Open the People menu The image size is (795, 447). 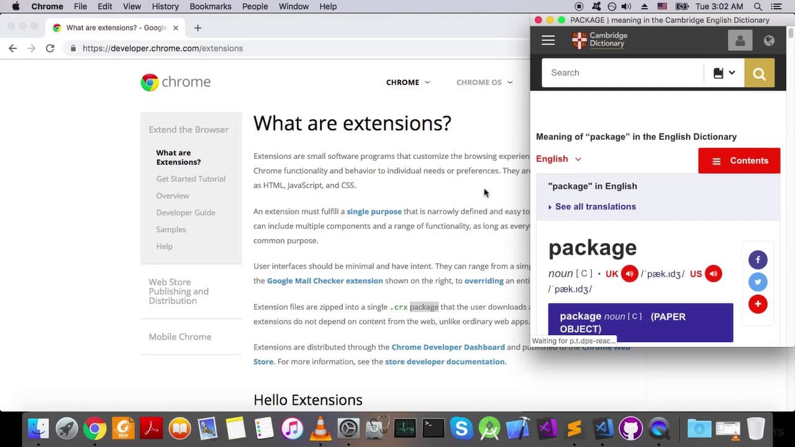coord(255,6)
